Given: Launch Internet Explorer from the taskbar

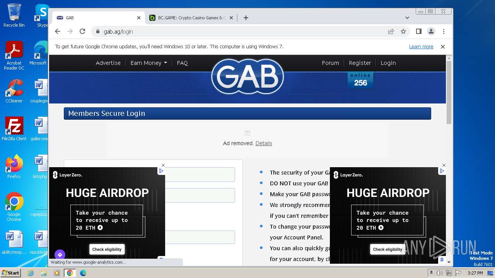Looking at the screenshot, I should point(31,273).
